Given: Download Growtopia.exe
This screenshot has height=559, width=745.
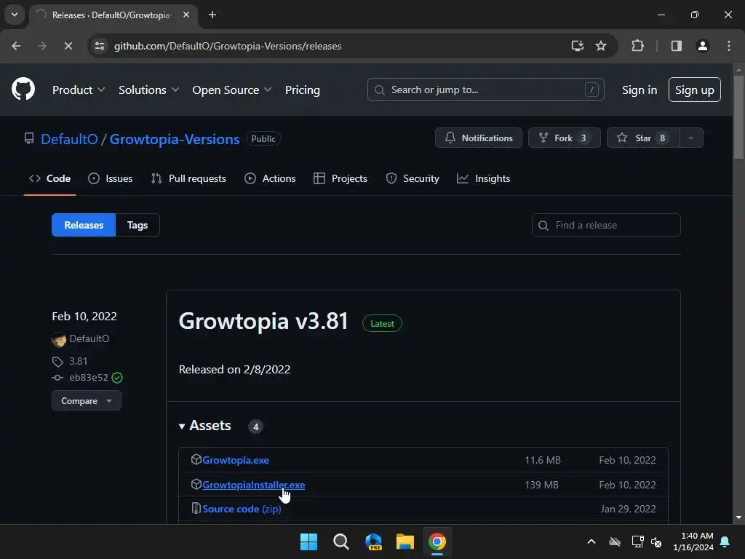Looking at the screenshot, I should click(x=236, y=460).
